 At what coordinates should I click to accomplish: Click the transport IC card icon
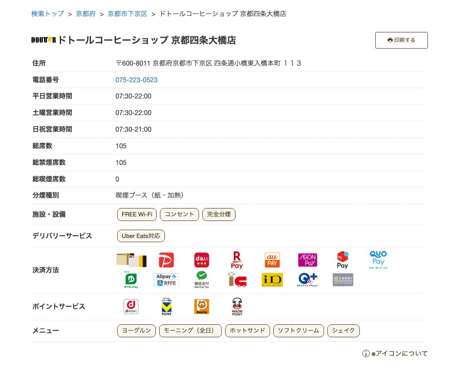(x=237, y=280)
